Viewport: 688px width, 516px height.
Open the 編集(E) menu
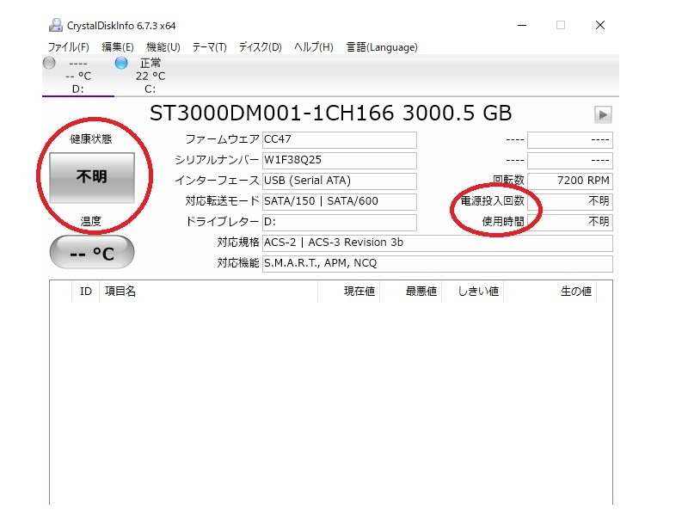coord(118,47)
